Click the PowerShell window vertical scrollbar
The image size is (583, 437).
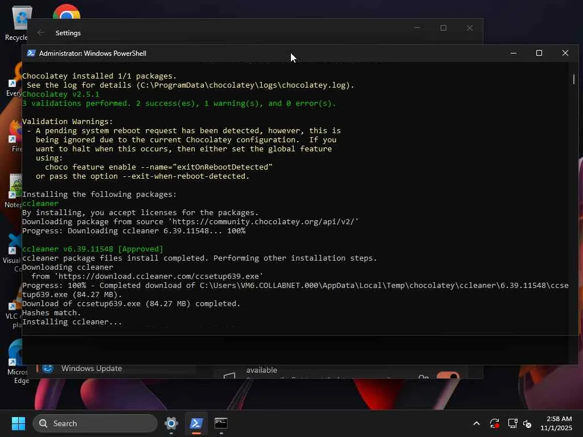574,80
